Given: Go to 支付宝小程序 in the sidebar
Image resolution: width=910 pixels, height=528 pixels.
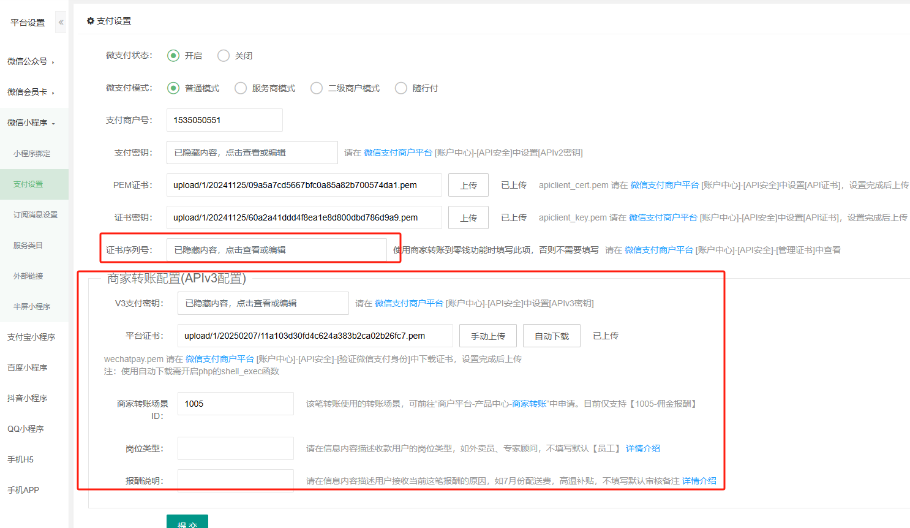Looking at the screenshot, I should pyautogui.click(x=31, y=337).
